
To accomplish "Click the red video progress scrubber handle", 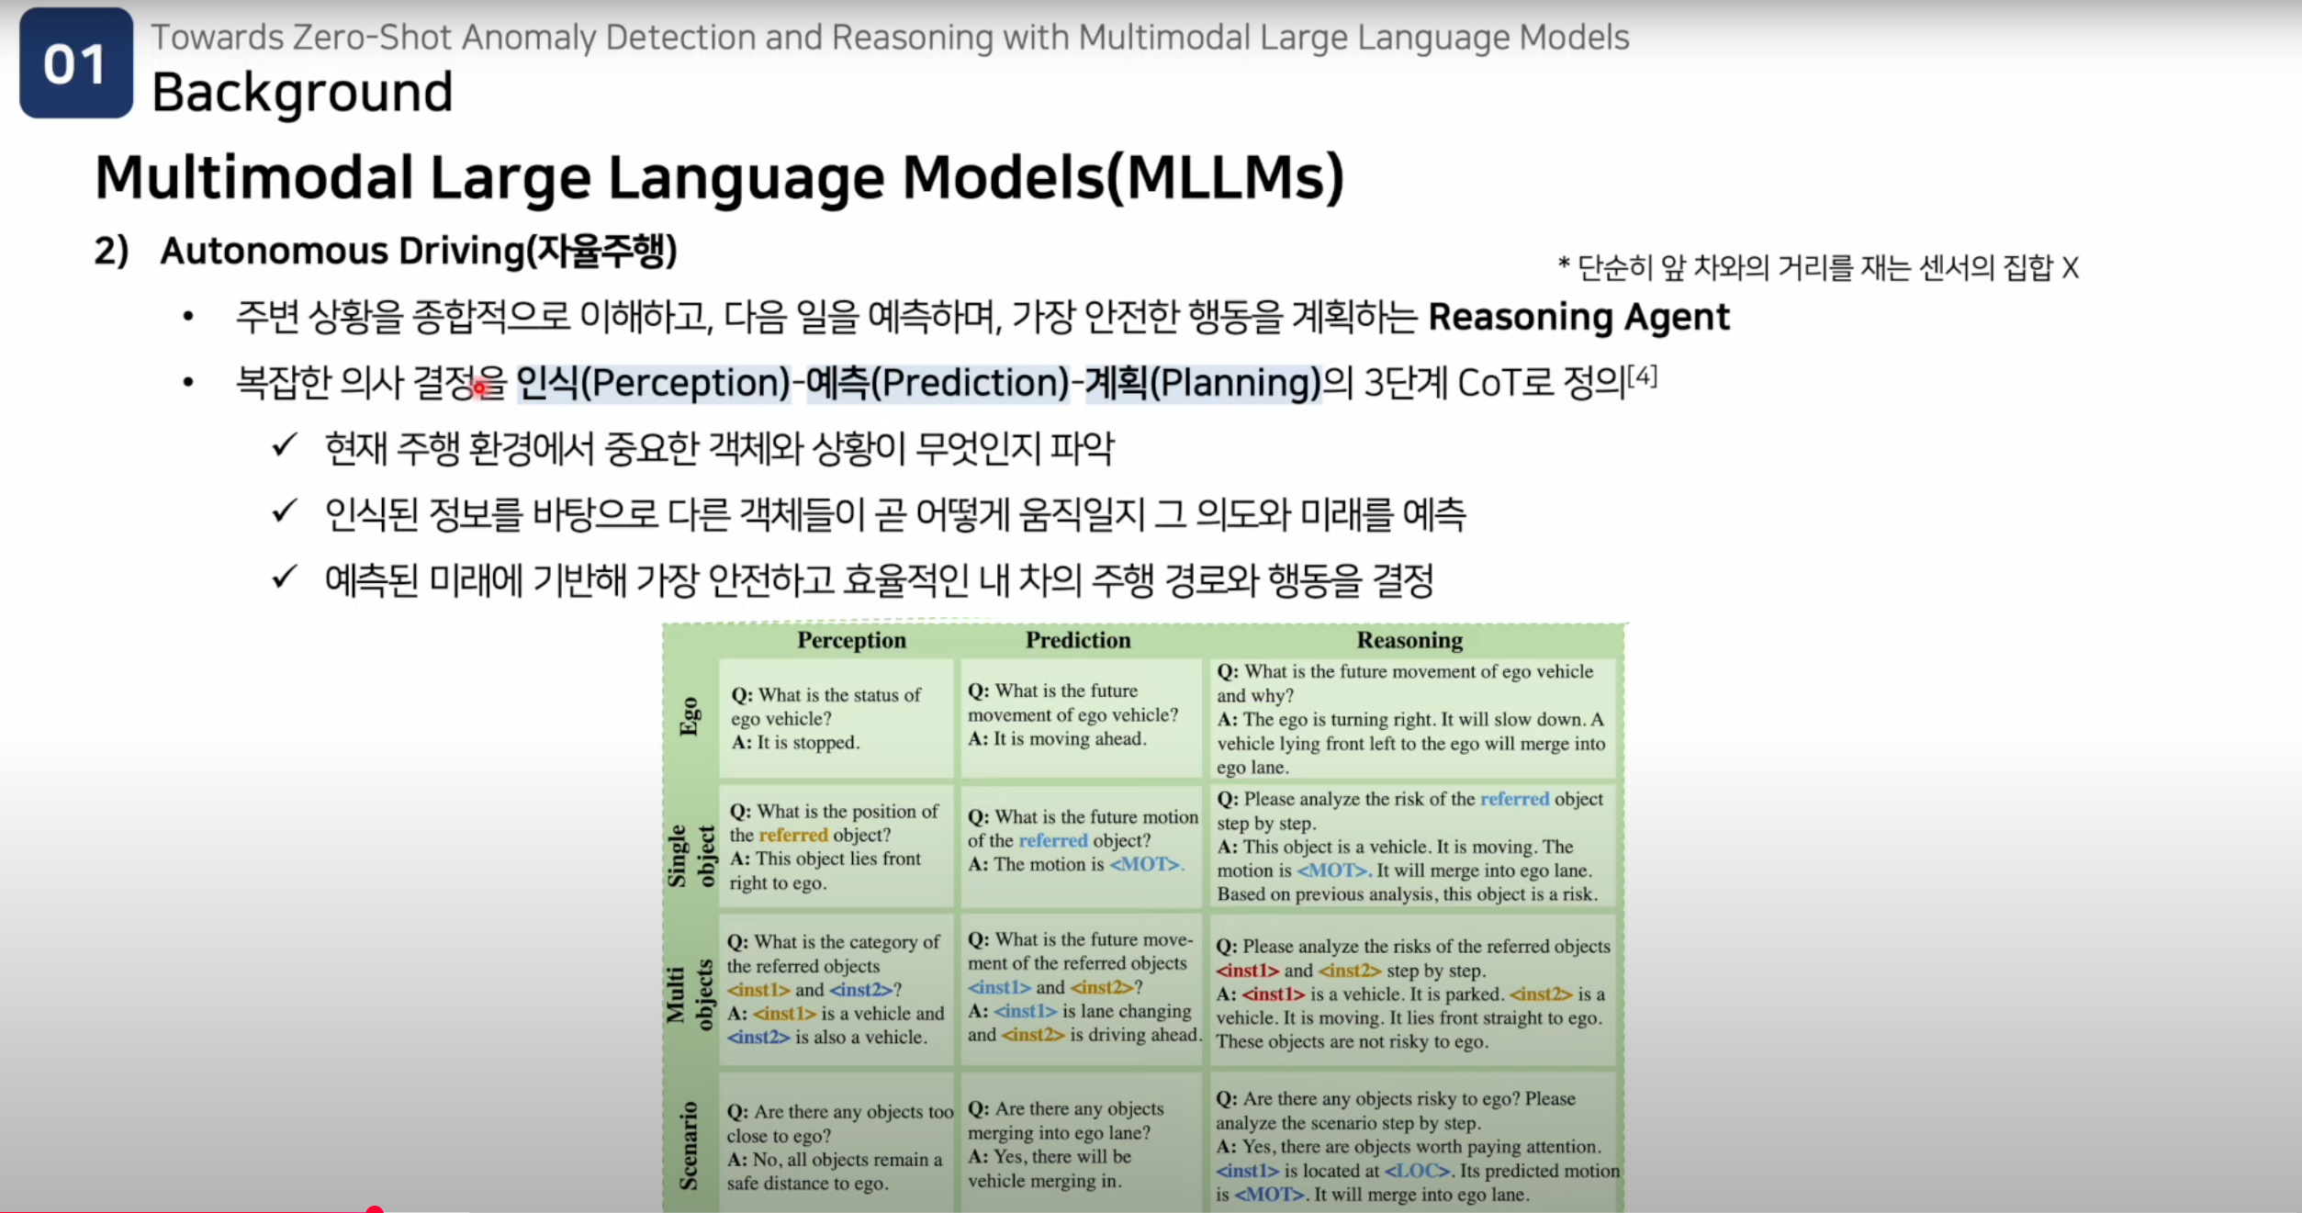I will coord(374,1210).
